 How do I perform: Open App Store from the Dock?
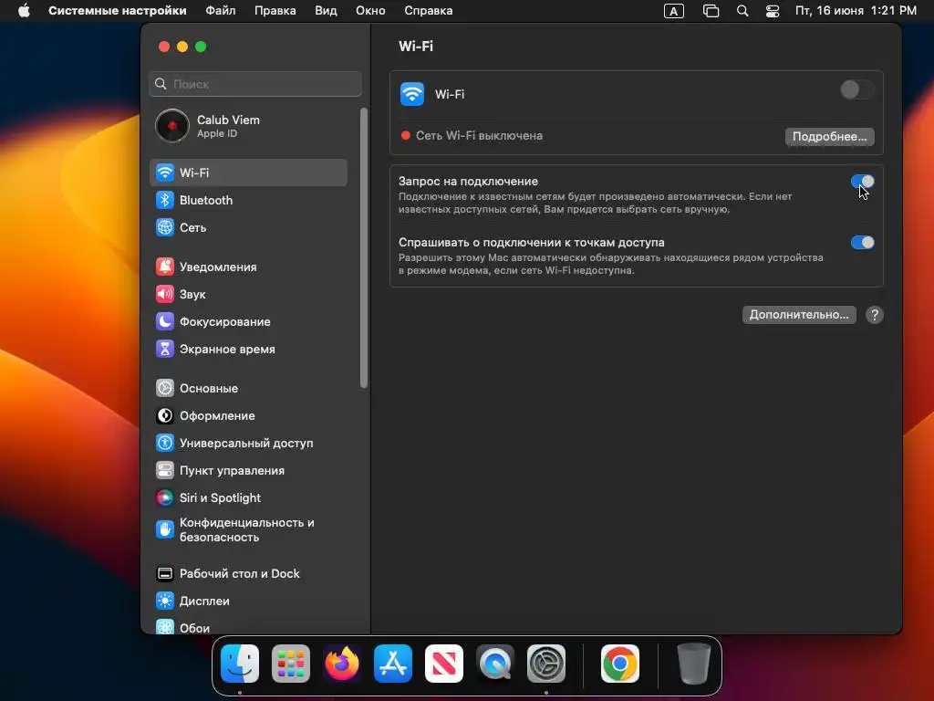[x=393, y=664]
